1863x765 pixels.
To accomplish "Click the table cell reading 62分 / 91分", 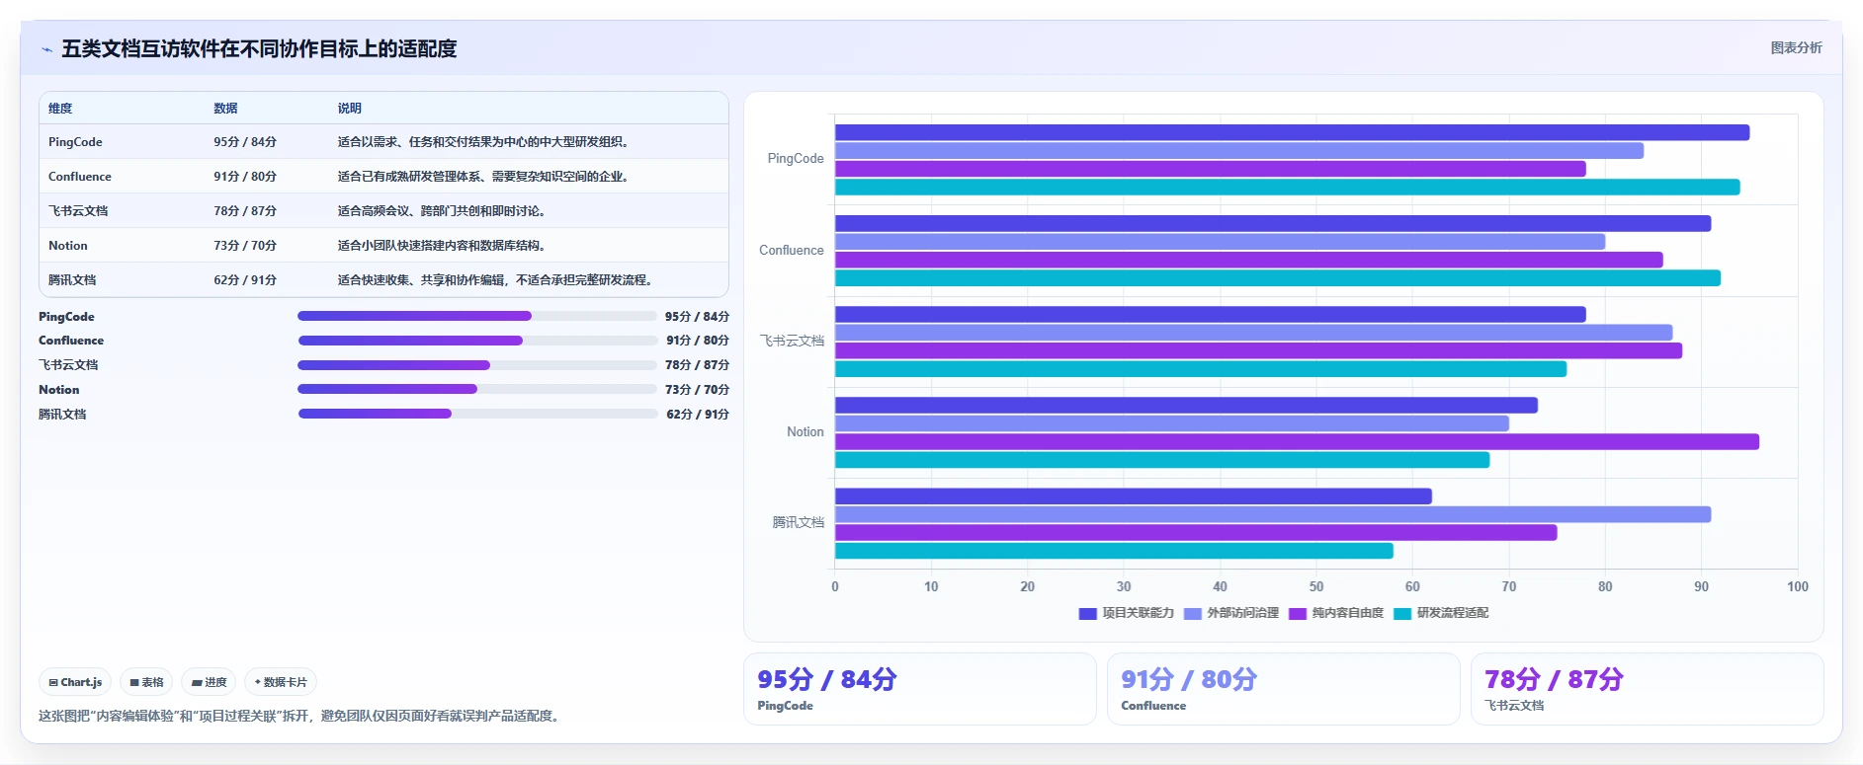I will (245, 280).
